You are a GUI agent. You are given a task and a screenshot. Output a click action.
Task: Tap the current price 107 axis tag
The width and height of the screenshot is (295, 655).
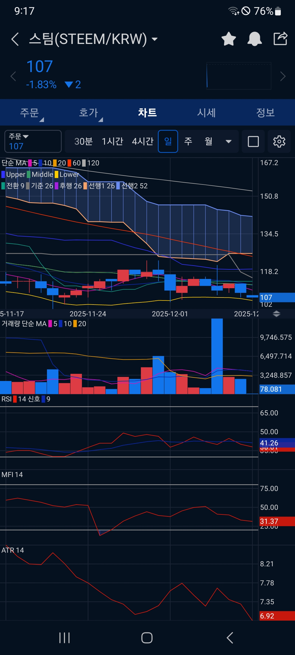[277, 297]
